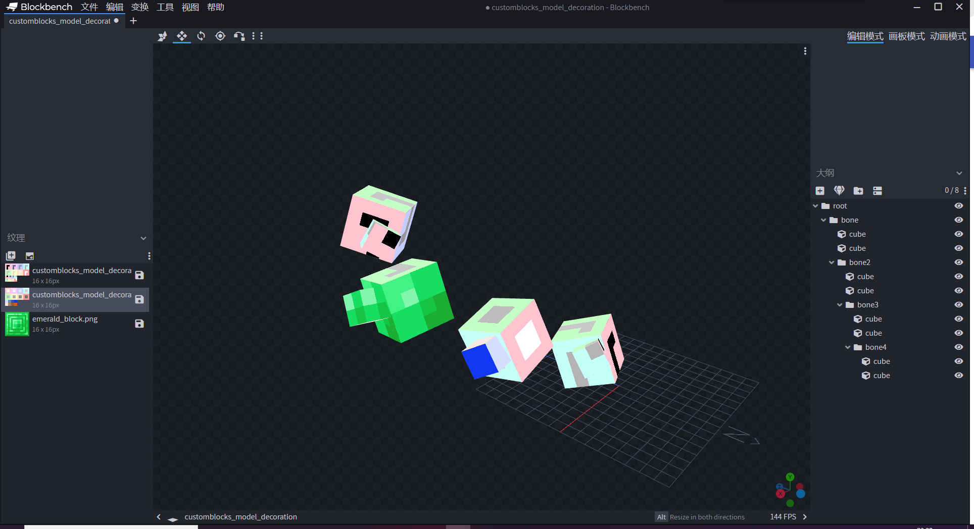Collapse the bone3 group
This screenshot has width=974, height=529.
tap(840, 305)
